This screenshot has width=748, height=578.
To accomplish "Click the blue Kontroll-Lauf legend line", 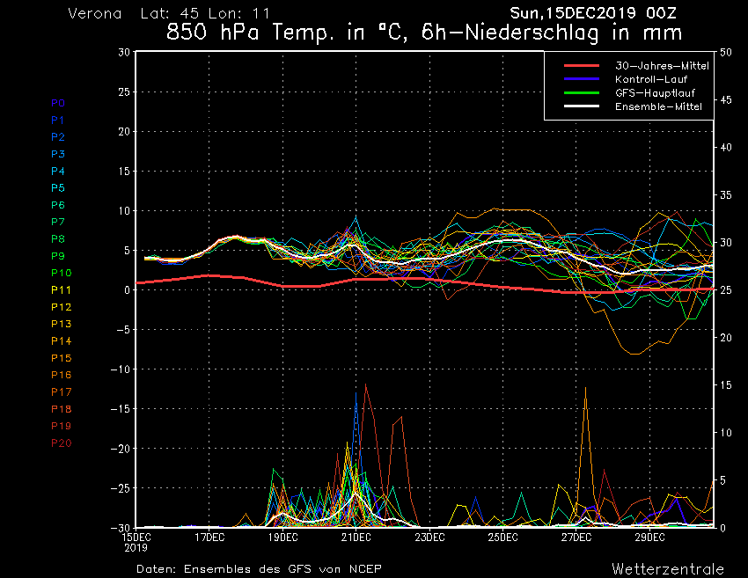I will point(582,79).
